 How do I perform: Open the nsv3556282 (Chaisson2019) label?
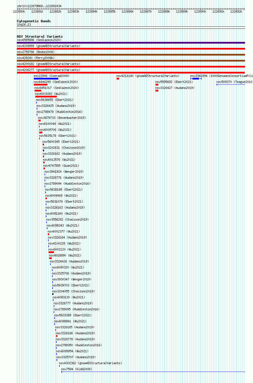click(67, 219)
